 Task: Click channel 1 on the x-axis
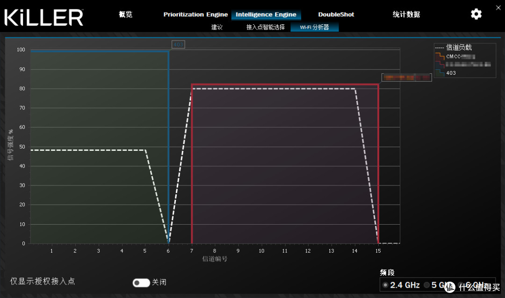51,251
